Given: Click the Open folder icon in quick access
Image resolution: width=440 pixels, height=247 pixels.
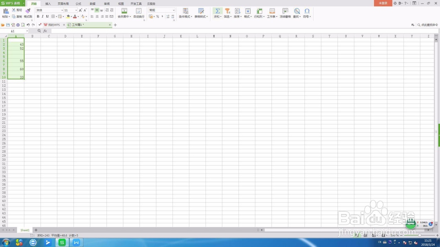Looking at the screenshot, I should pyautogui.click(x=3, y=25).
